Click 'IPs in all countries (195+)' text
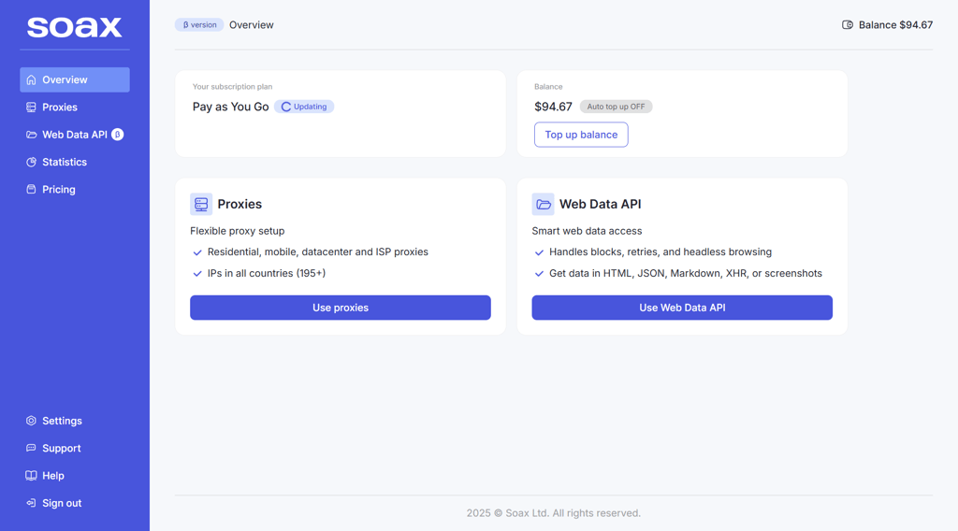The image size is (958, 531). (267, 273)
